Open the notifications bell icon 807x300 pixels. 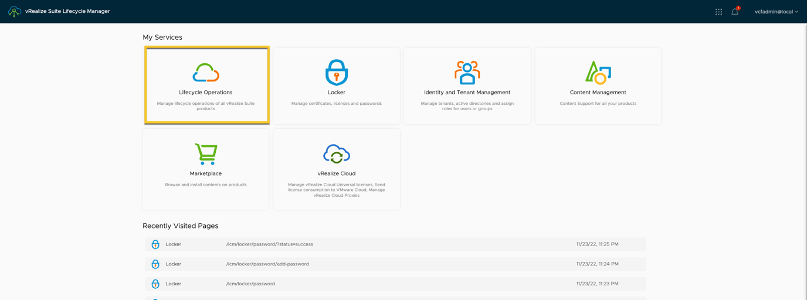pos(735,11)
